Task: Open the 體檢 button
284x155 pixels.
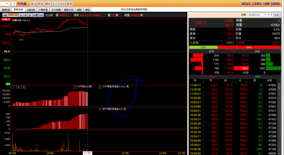Action: click(x=48, y=4)
